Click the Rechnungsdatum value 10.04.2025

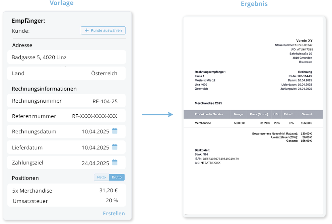coord(95,131)
